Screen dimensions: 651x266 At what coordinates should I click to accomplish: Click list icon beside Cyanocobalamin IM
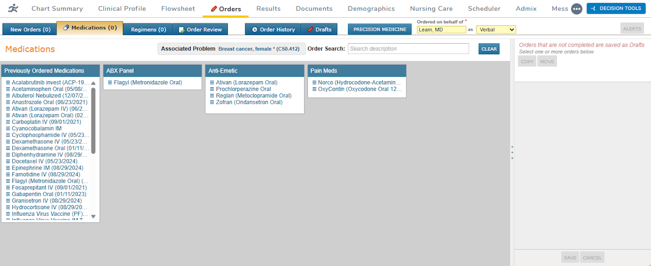[8, 128]
